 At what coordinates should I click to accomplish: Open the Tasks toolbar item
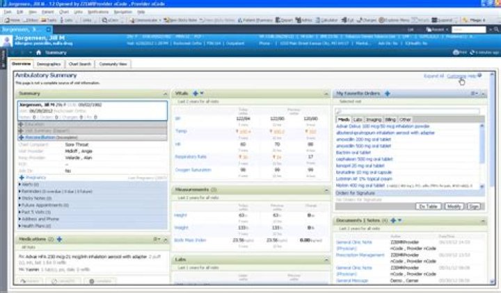pyautogui.click(x=49, y=20)
